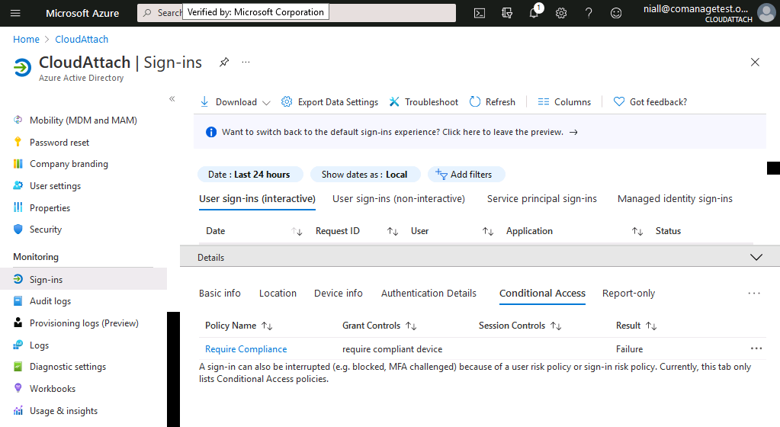Open the Location details tab
The image size is (780, 427).
coord(278,294)
